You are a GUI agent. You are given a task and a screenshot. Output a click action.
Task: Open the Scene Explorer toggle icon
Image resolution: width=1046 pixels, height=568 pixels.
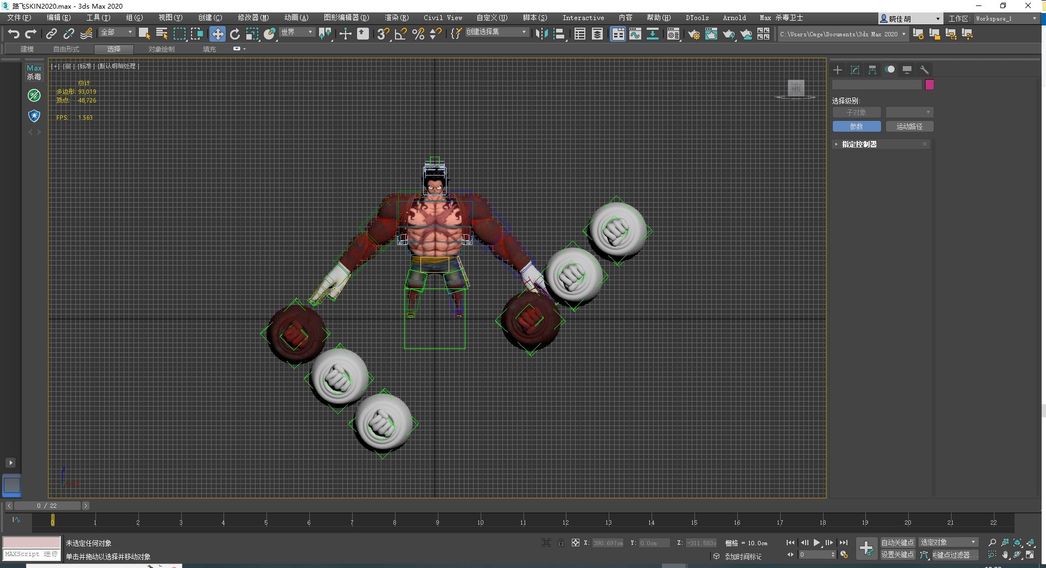[580, 34]
